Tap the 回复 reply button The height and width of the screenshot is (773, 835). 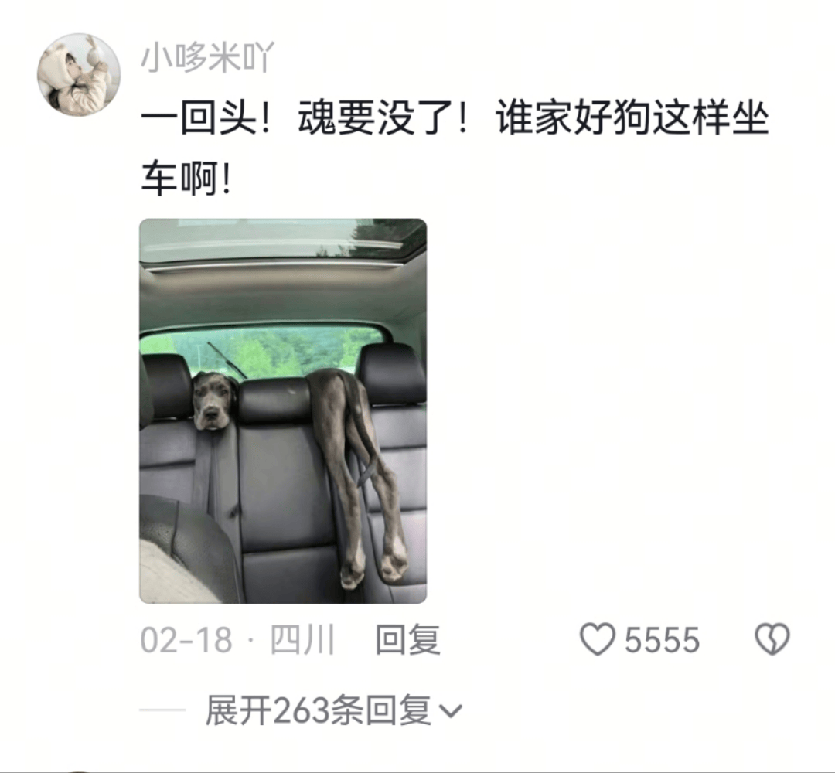click(408, 639)
